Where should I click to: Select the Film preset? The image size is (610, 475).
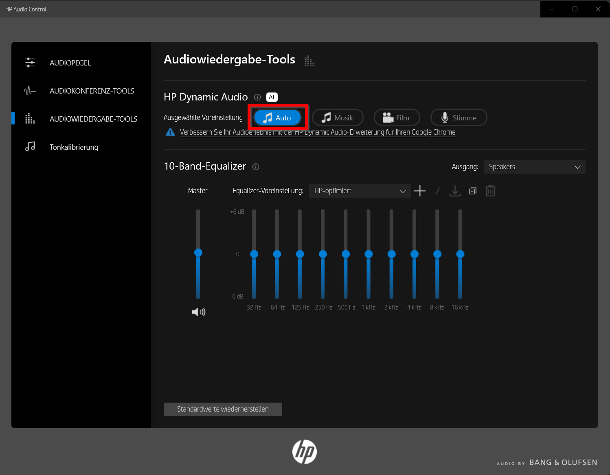pyautogui.click(x=397, y=118)
